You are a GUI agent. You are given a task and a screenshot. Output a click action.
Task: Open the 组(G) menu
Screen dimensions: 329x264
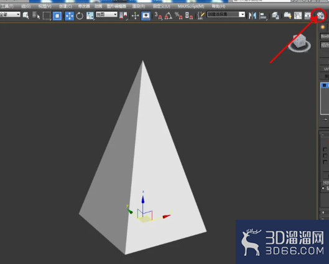point(25,6)
